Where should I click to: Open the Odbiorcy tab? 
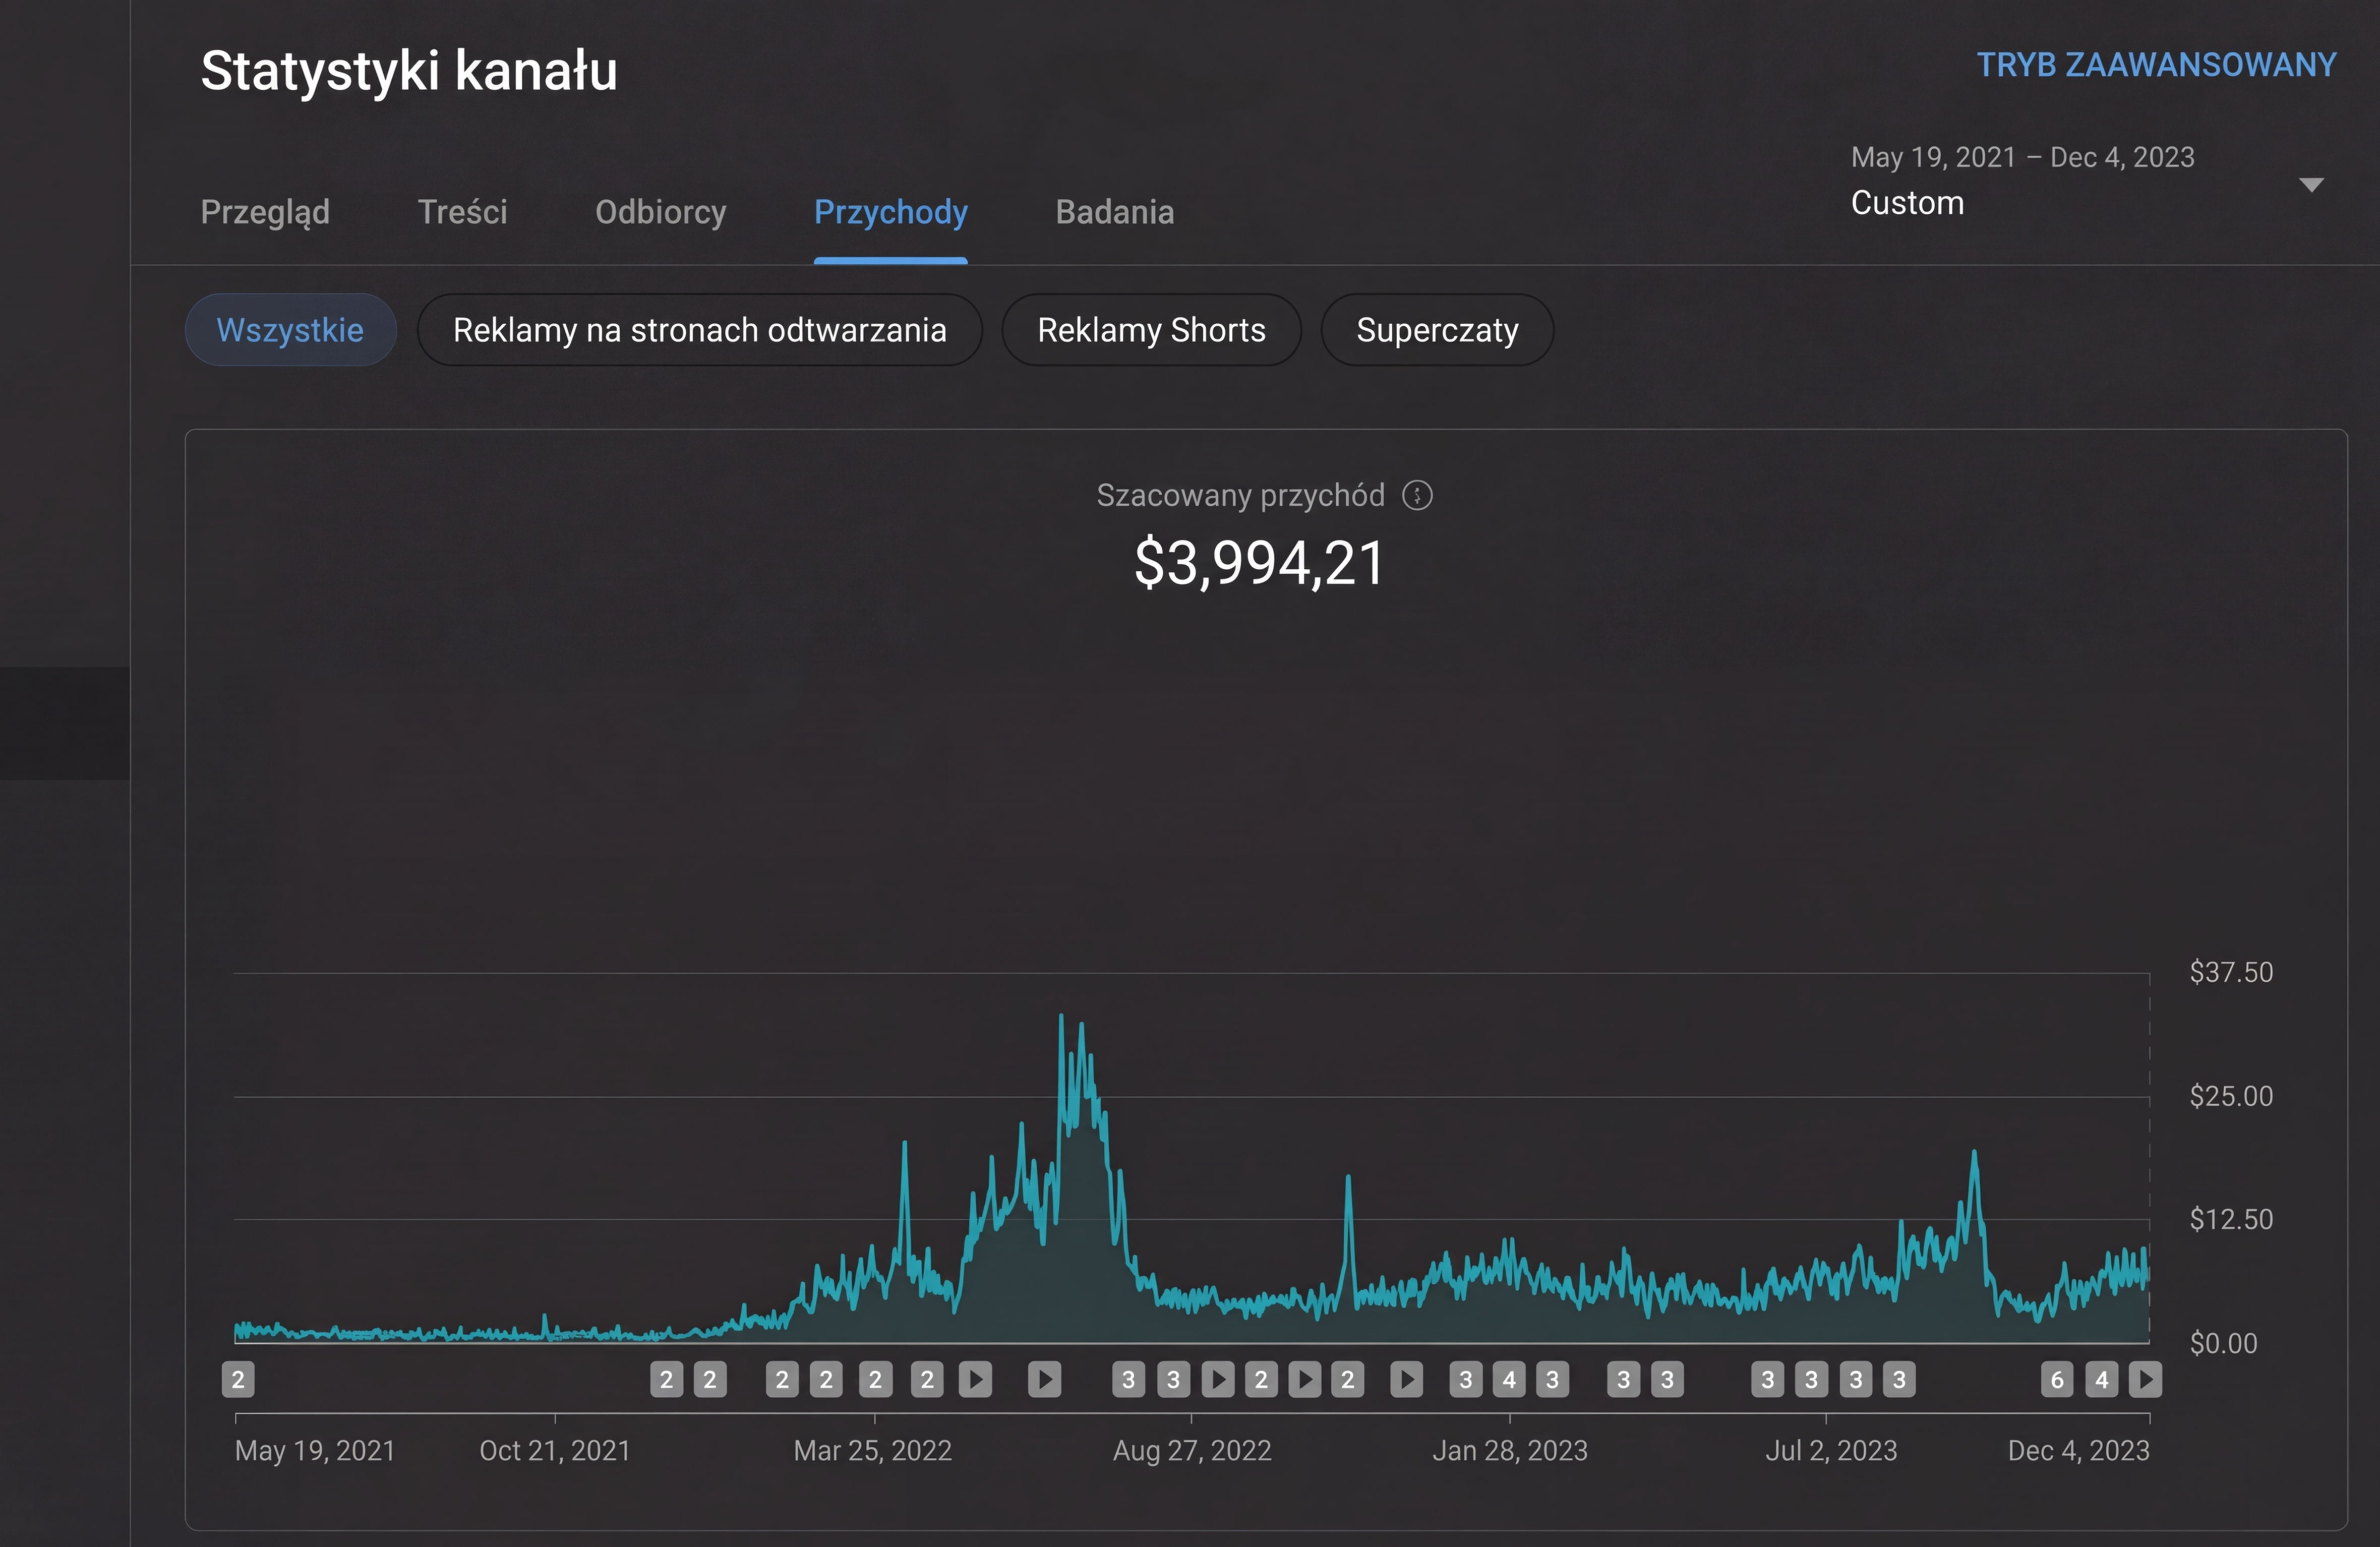[660, 212]
